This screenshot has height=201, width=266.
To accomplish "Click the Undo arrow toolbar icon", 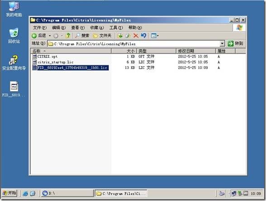I will (x=143, y=35).
